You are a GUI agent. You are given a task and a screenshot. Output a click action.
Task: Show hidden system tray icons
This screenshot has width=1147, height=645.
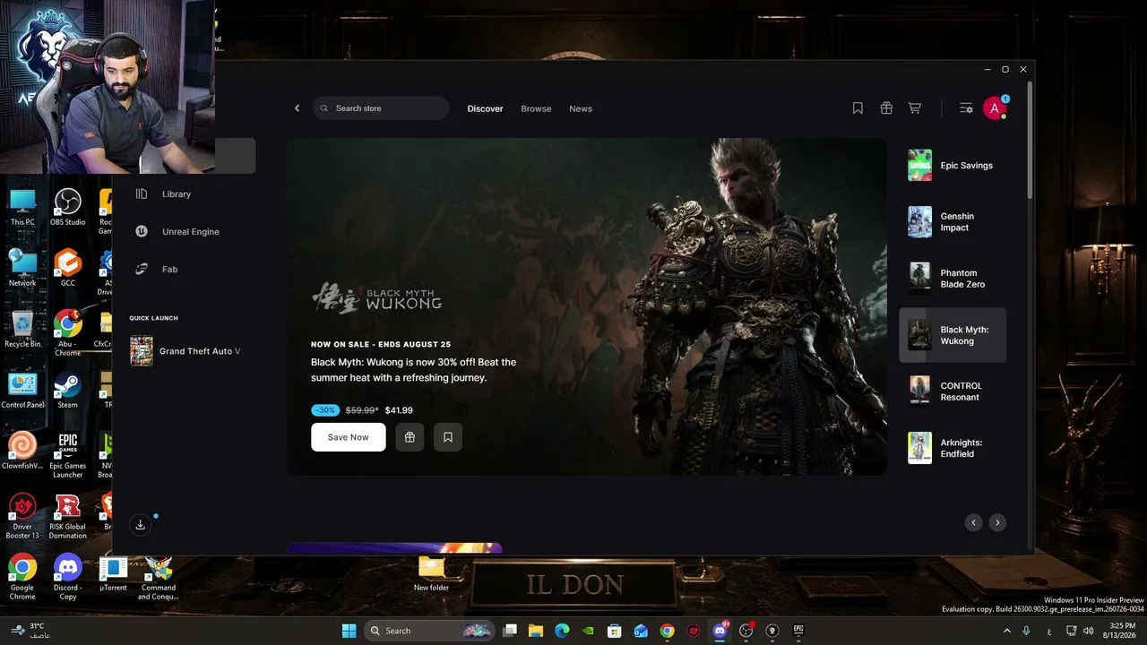(x=1007, y=631)
